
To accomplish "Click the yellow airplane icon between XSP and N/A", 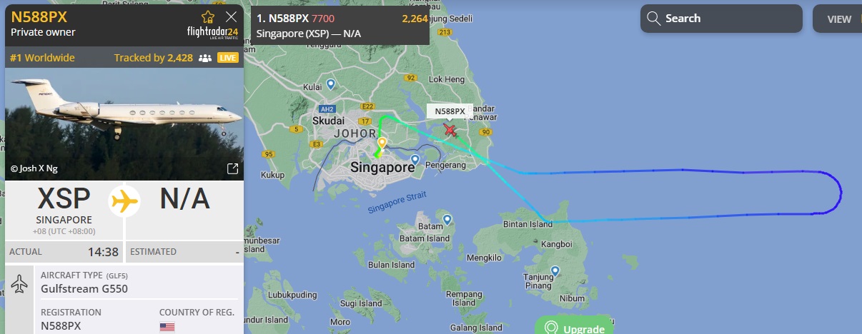I will coord(125,201).
